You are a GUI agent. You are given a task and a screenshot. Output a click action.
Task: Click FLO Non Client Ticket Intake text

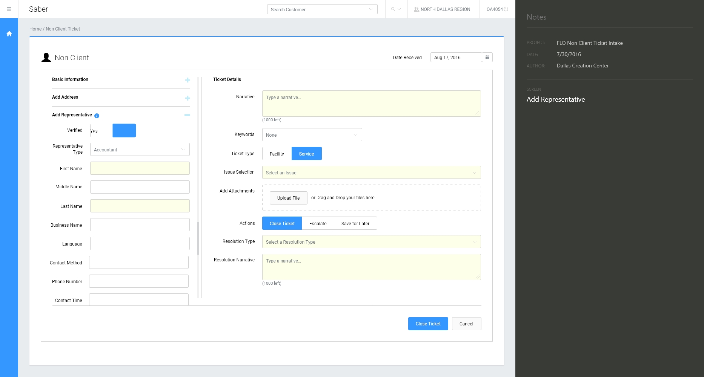(590, 43)
